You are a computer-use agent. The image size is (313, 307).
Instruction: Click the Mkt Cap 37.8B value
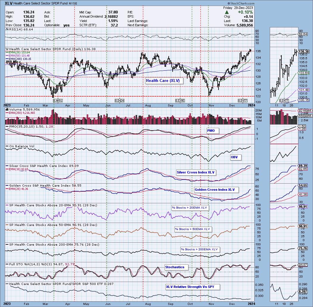click(113, 12)
